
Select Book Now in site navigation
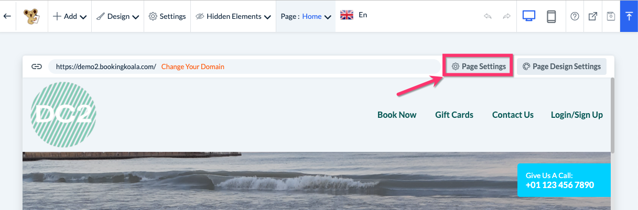397,115
